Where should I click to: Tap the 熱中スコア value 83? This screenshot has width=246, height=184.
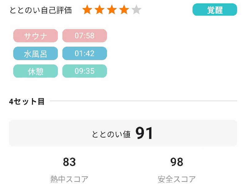pos(69,162)
